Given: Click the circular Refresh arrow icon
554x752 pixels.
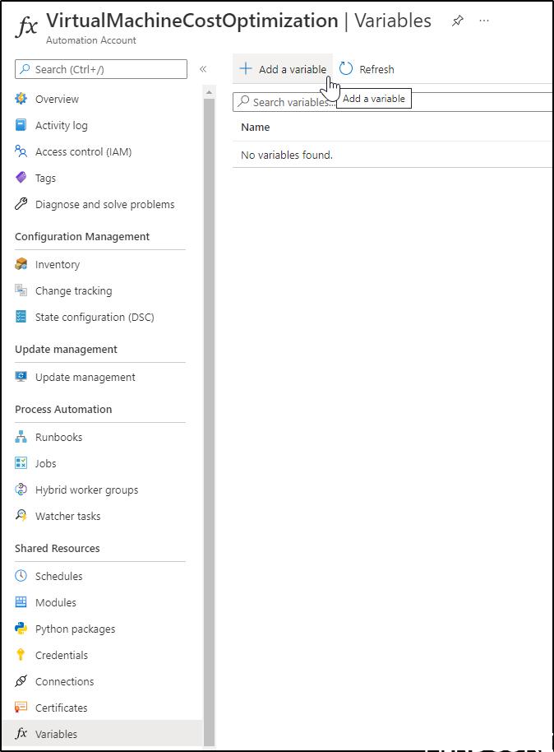Looking at the screenshot, I should (x=346, y=69).
